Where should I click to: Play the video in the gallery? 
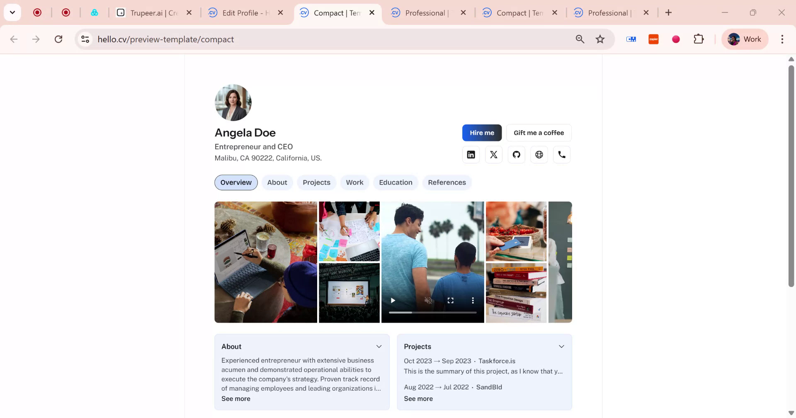(x=393, y=300)
